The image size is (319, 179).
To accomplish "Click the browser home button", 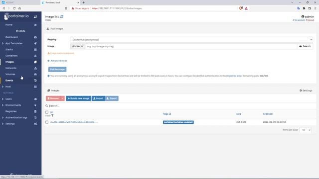I will [19, 8].
